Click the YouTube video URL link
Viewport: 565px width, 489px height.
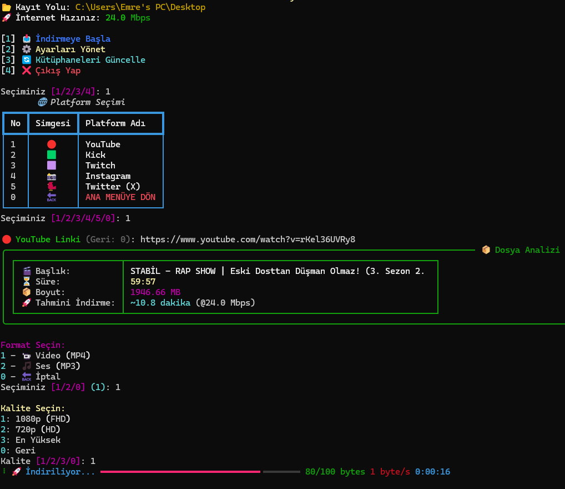pos(248,239)
